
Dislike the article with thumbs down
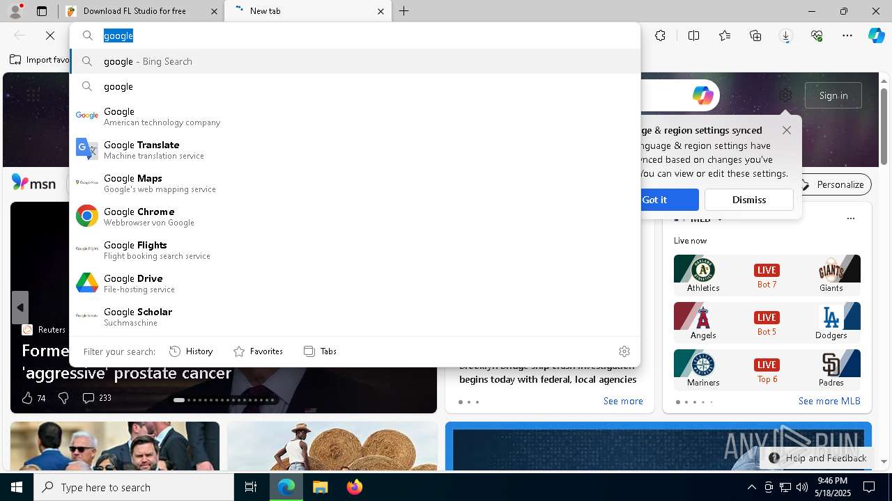[63, 398]
